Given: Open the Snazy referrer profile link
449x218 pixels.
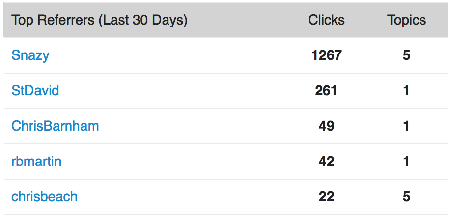Looking at the screenshot, I should (x=30, y=55).
